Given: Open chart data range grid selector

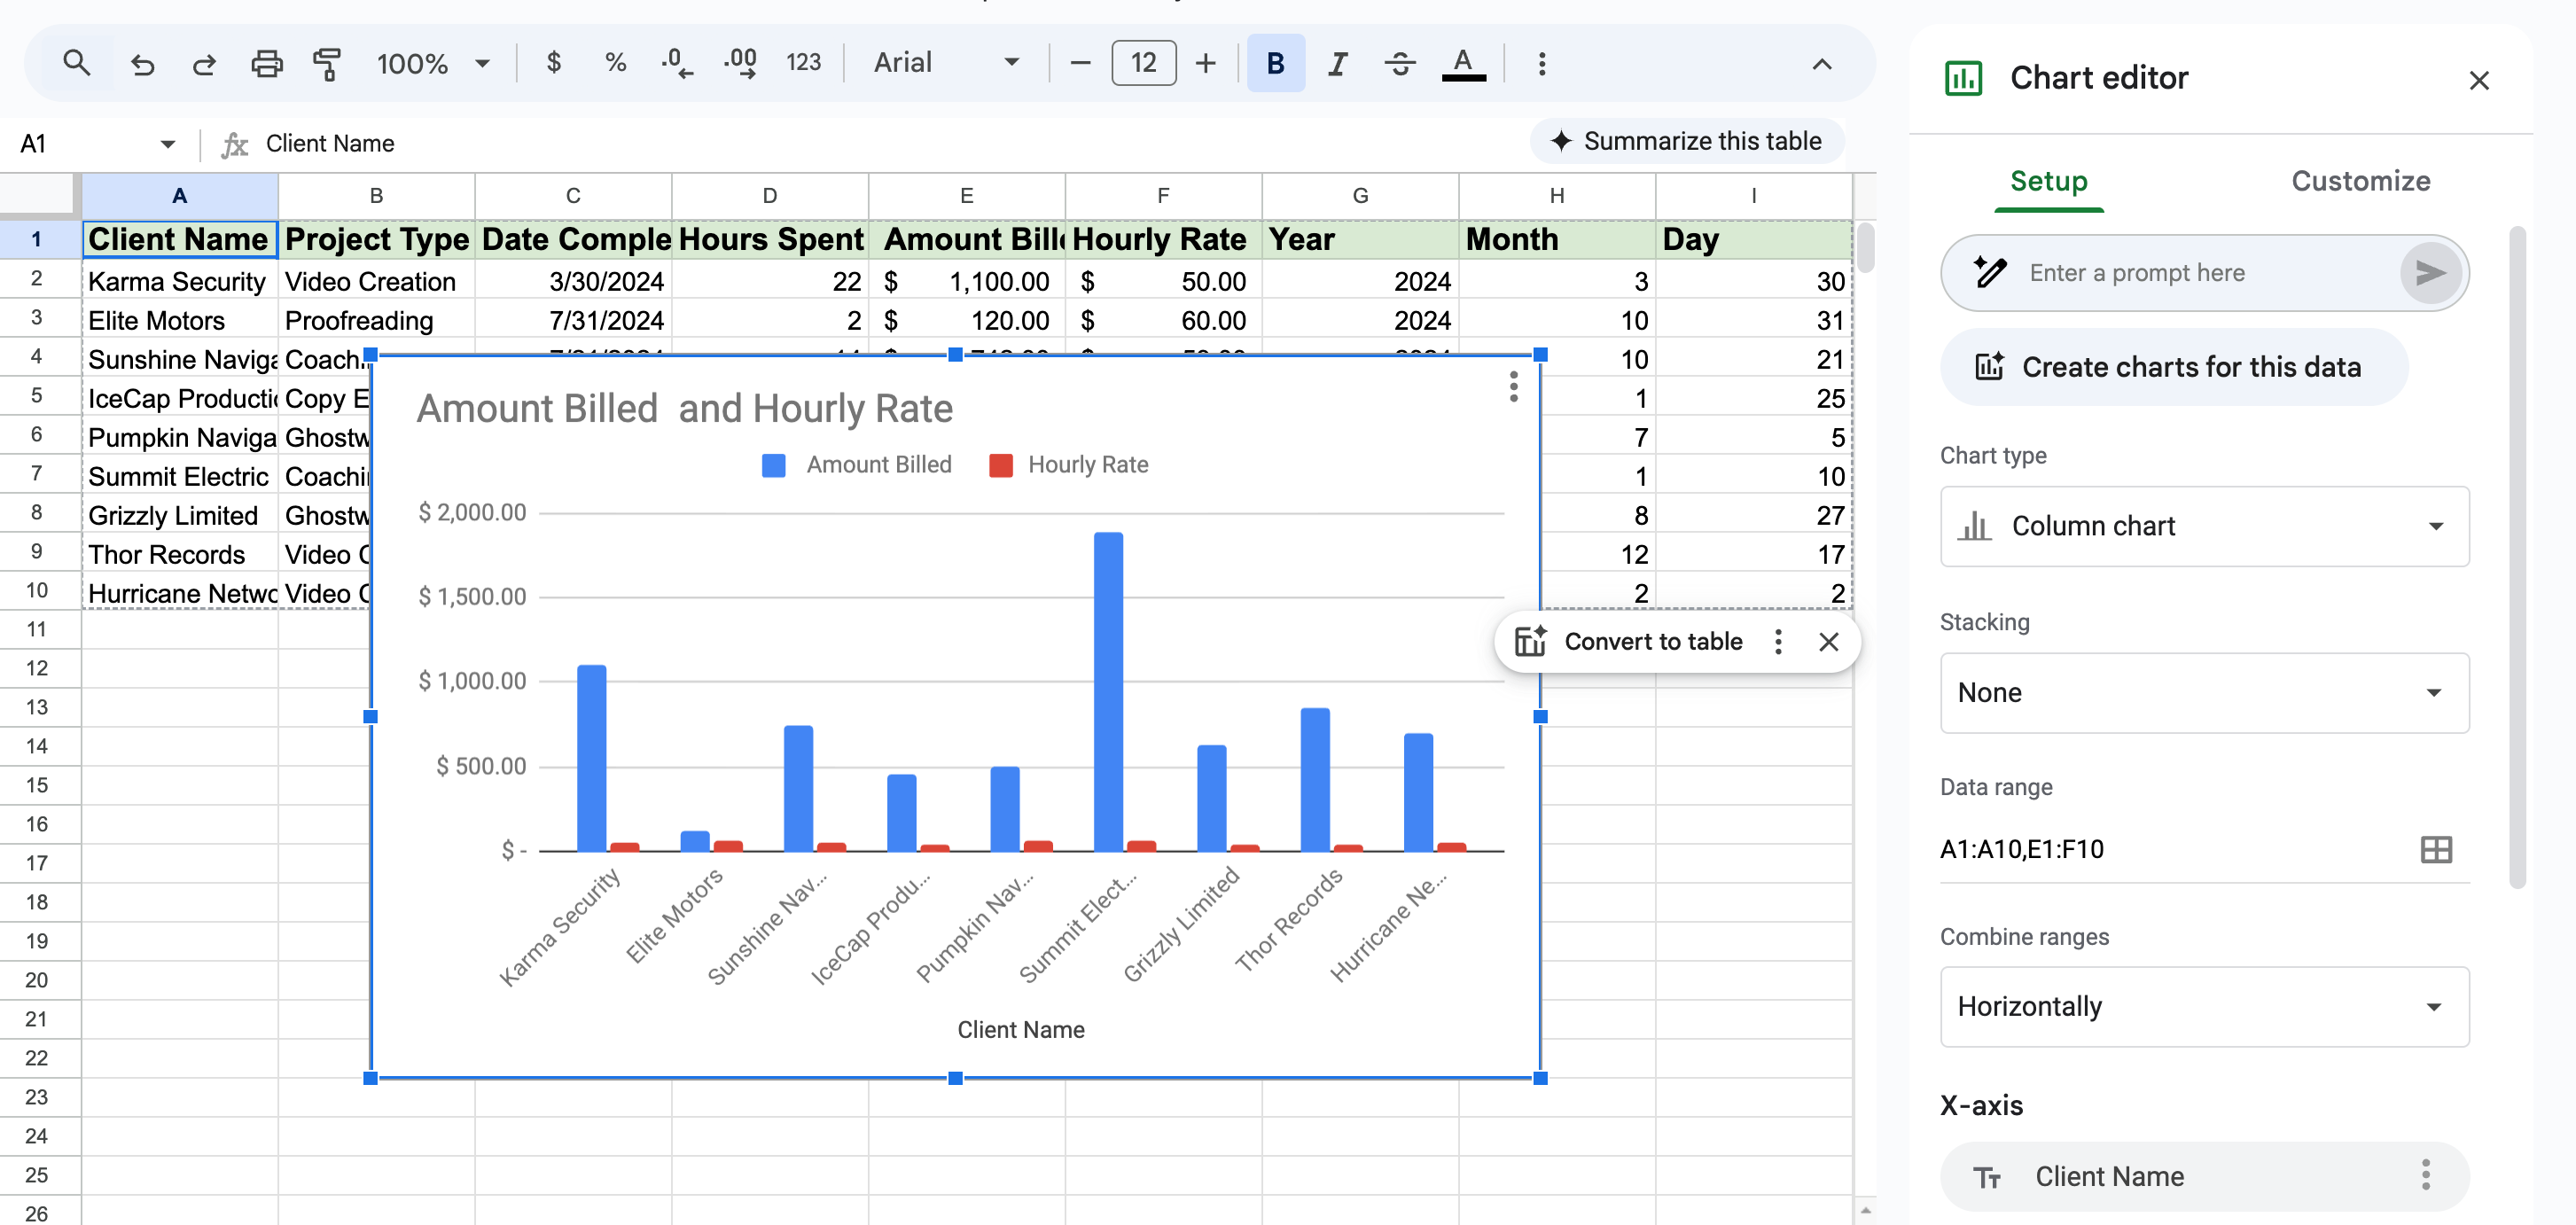Looking at the screenshot, I should 2435,849.
